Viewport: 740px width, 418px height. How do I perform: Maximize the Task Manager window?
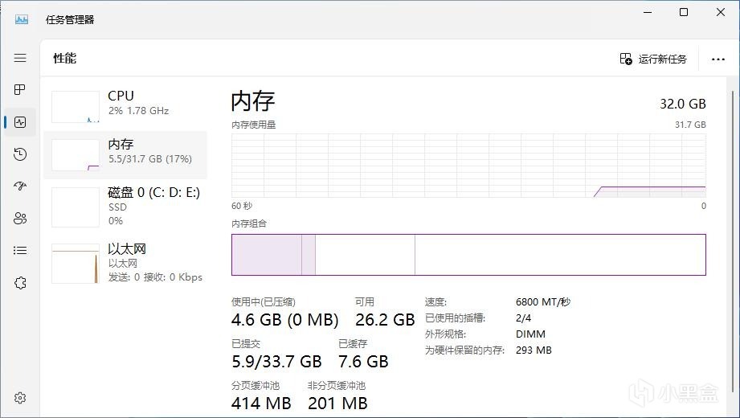(684, 12)
